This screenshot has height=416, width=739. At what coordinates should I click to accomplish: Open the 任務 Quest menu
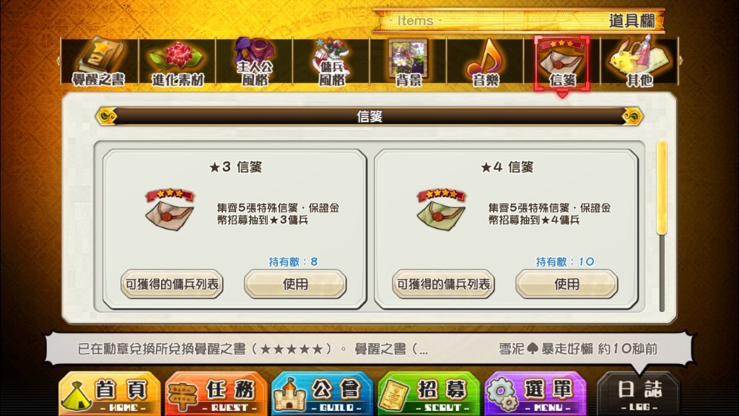click(x=216, y=394)
